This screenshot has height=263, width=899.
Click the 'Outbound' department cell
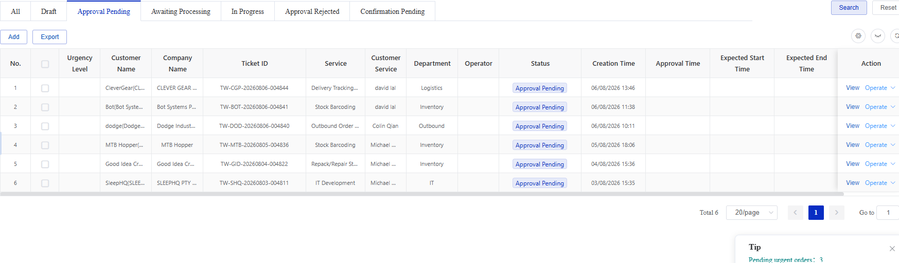coord(432,126)
